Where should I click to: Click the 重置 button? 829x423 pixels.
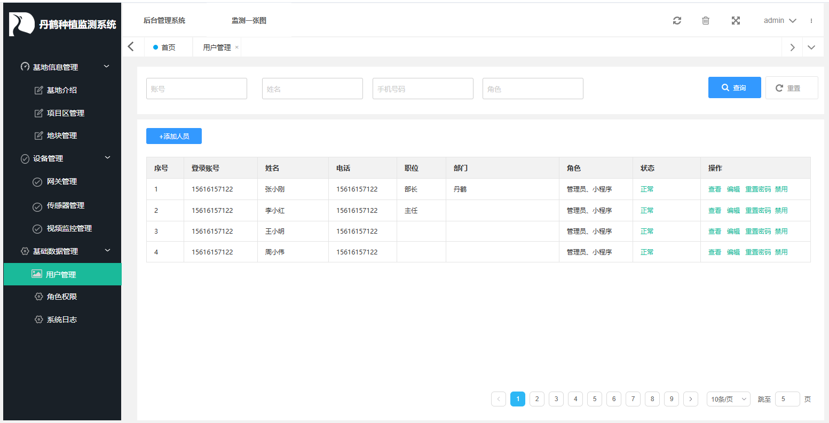point(792,88)
